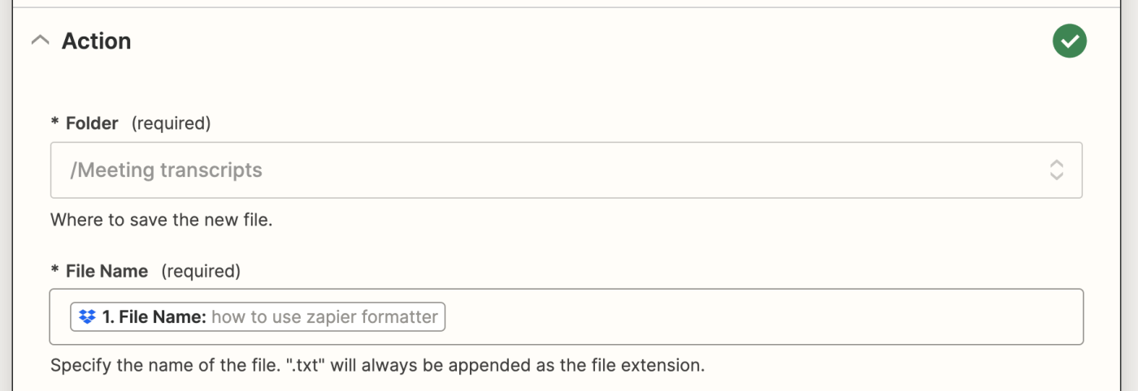The width and height of the screenshot is (1138, 391).
Task: Click the bold '1. File Name:' pill label
Action: point(154,317)
